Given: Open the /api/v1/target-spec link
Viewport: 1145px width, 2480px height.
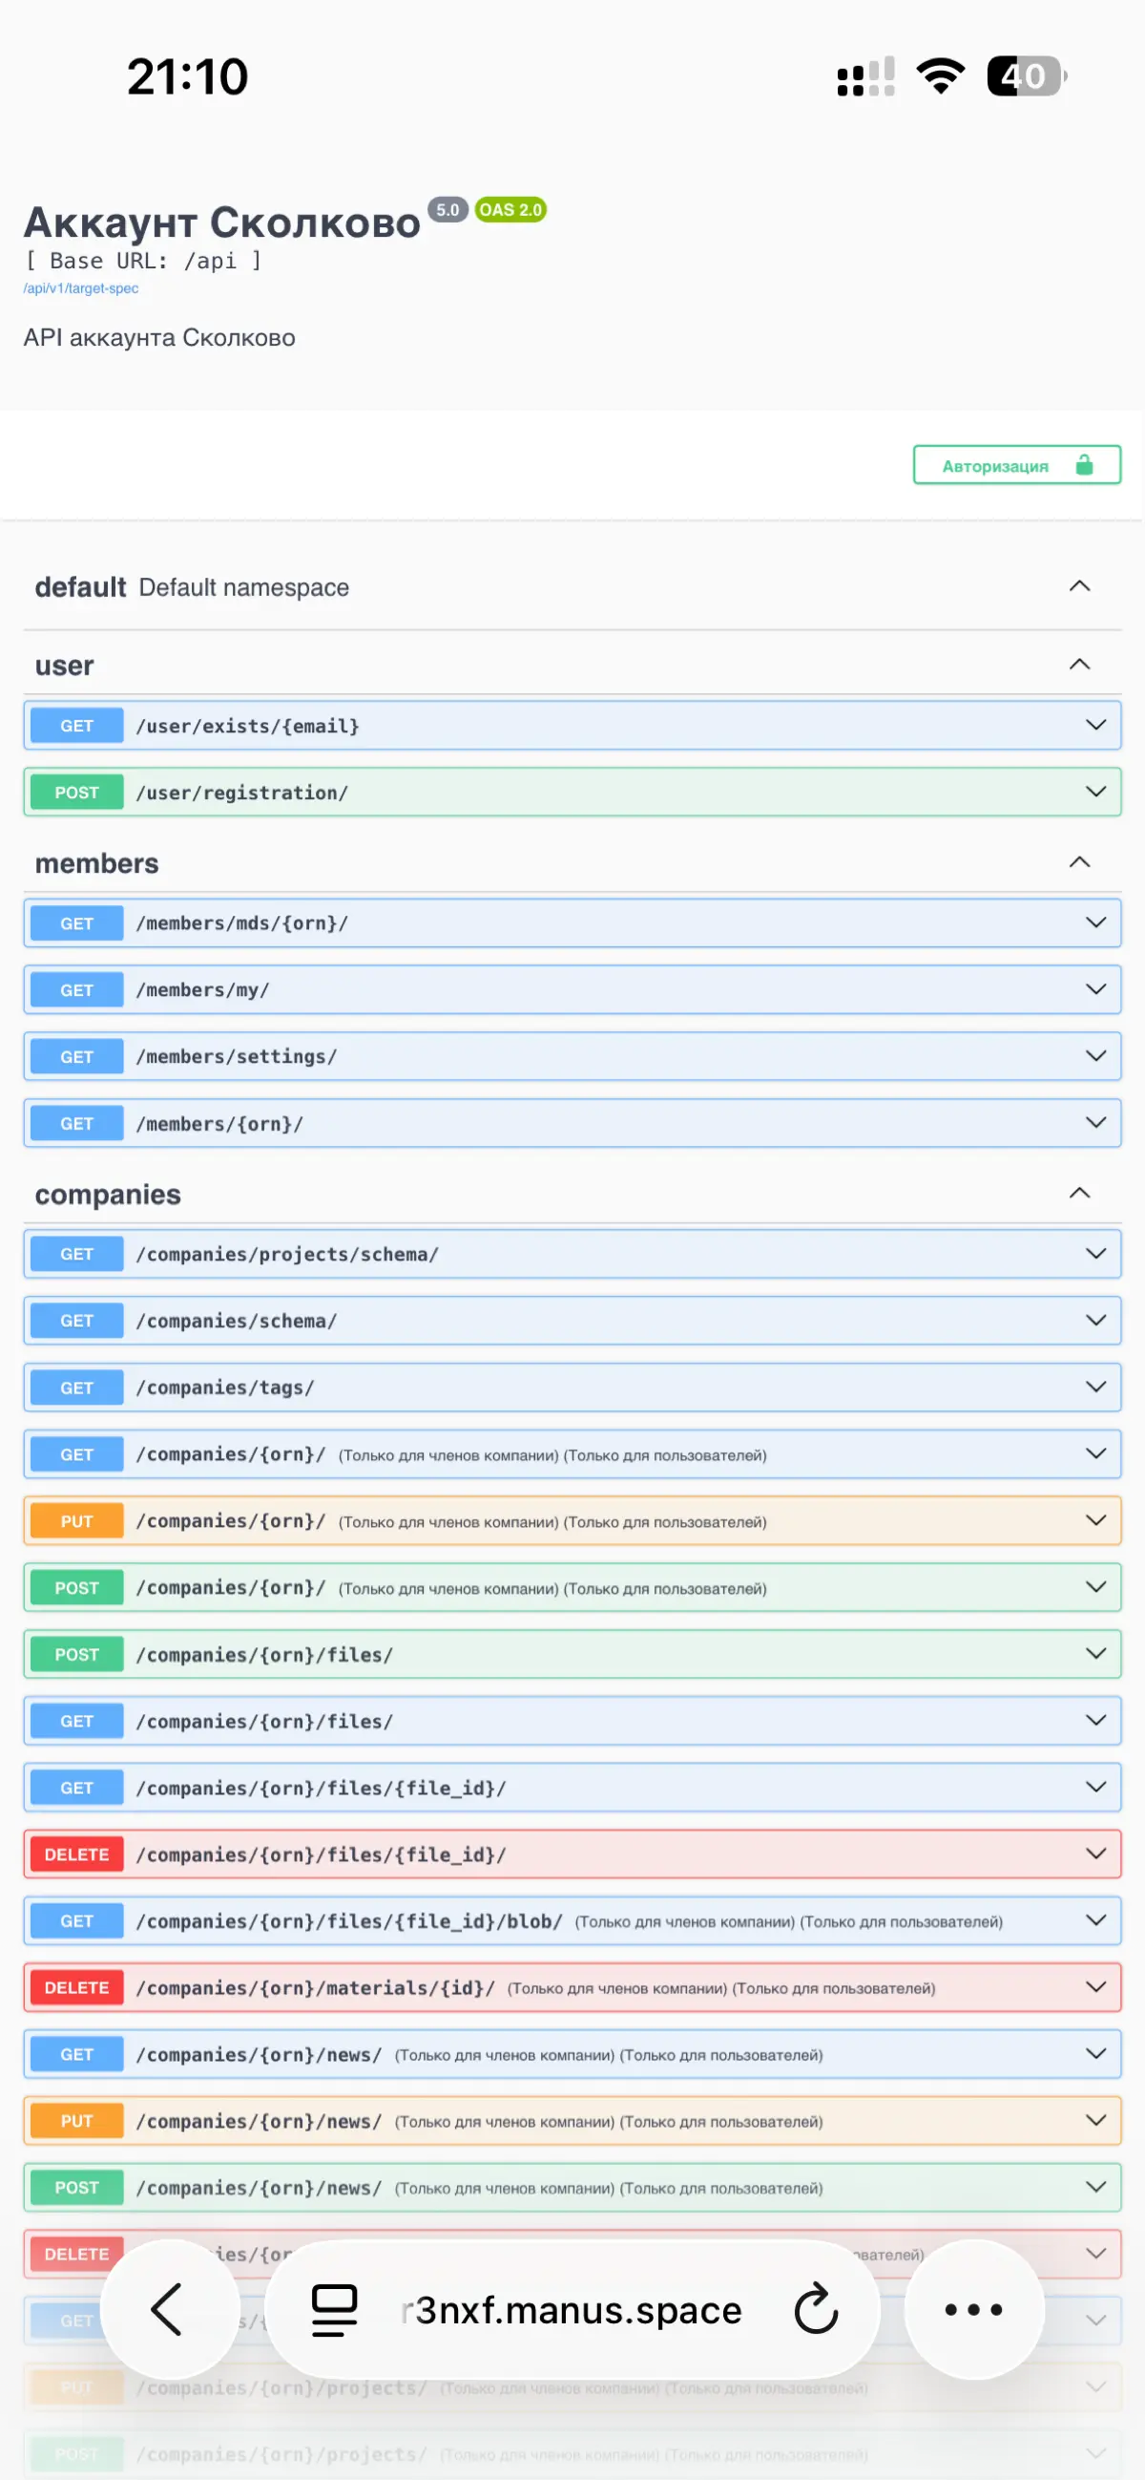Looking at the screenshot, I should click(x=81, y=287).
